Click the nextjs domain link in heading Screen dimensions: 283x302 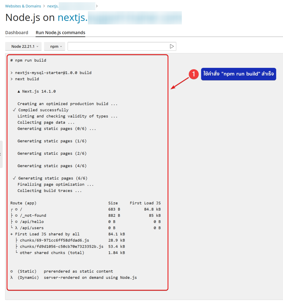73,18
